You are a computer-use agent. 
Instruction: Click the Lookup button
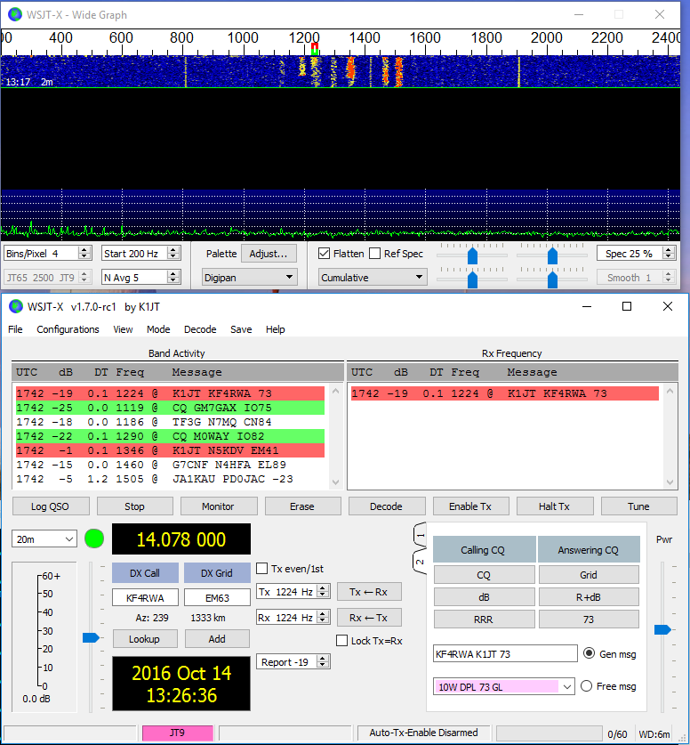point(145,639)
